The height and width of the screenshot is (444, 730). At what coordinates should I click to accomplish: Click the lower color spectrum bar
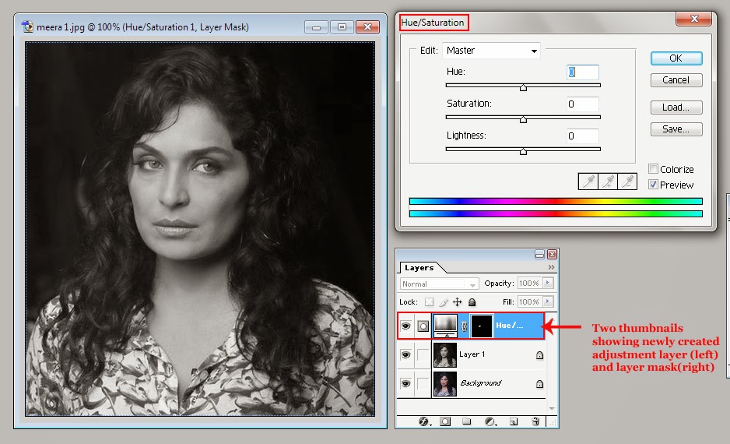(556, 214)
